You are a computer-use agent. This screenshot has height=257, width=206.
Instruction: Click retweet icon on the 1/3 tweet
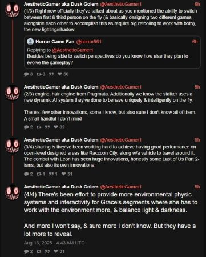(x=39, y=74)
